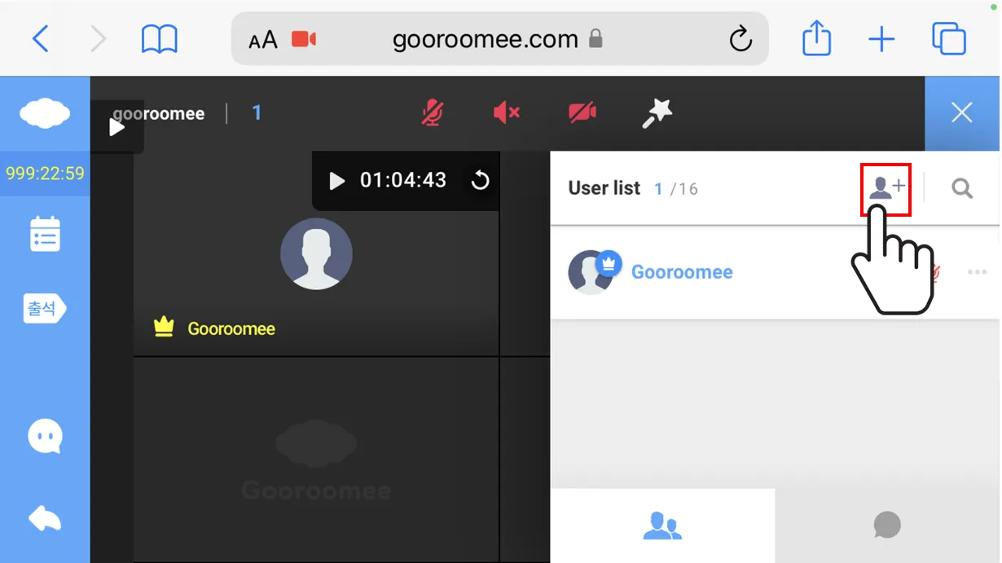Start the 01:04:43 timer
The width and height of the screenshot is (1002, 563).
pyautogui.click(x=336, y=180)
